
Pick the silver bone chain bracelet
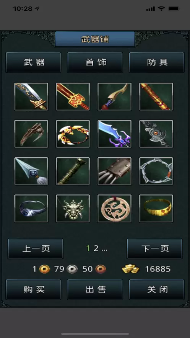[x=156, y=171]
